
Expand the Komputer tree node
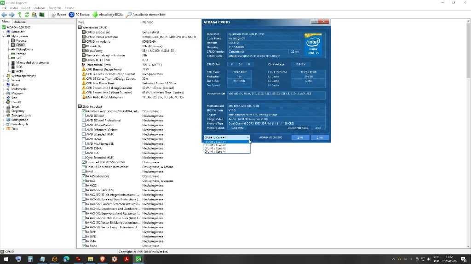[4, 32]
